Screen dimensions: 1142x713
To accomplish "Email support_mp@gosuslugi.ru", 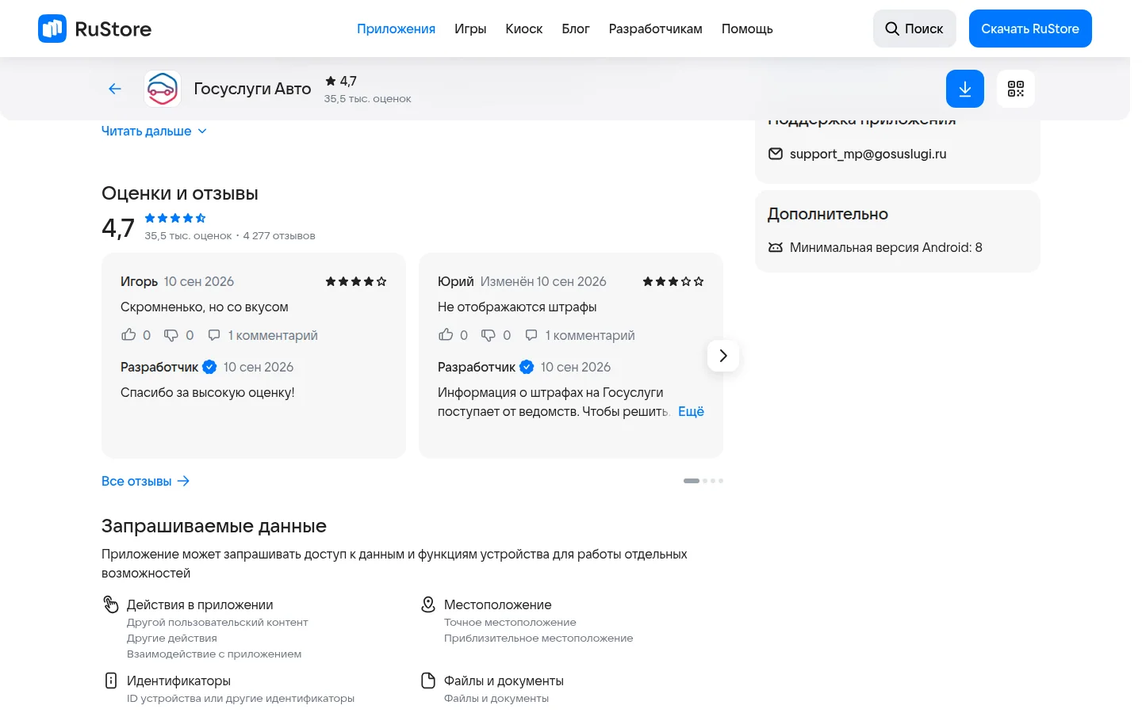I will [868, 154].
